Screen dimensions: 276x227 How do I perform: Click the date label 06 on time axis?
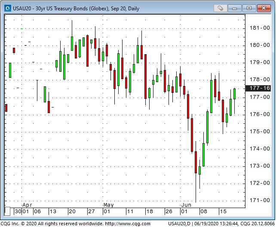tap(37, 212)
